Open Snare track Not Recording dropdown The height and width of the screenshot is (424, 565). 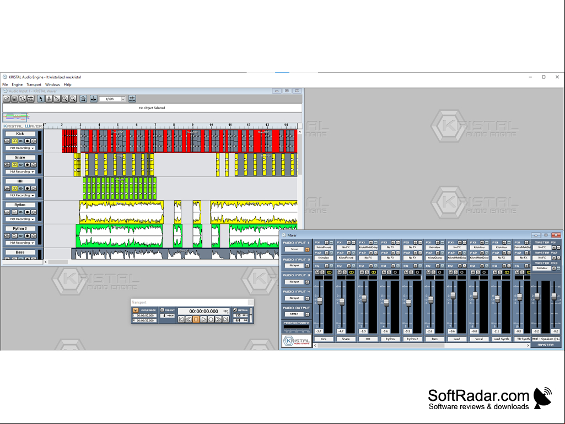(x=20, y=171)
